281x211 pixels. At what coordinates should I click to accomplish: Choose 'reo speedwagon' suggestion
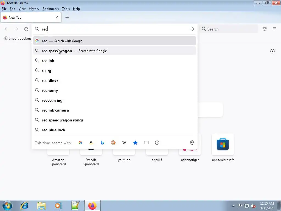(114, 51)
